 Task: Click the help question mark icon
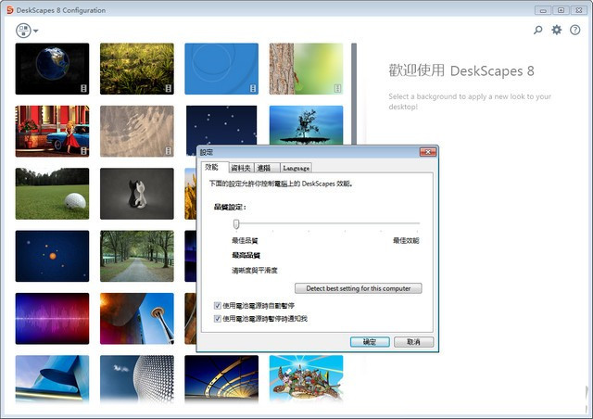(575, 31)
